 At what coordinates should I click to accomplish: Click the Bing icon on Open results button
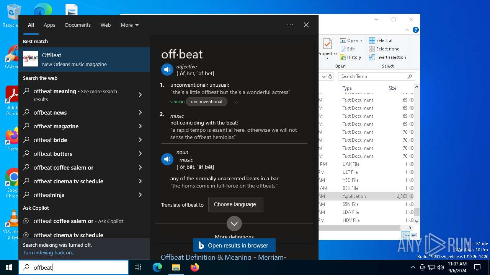[x=201, y=246]
